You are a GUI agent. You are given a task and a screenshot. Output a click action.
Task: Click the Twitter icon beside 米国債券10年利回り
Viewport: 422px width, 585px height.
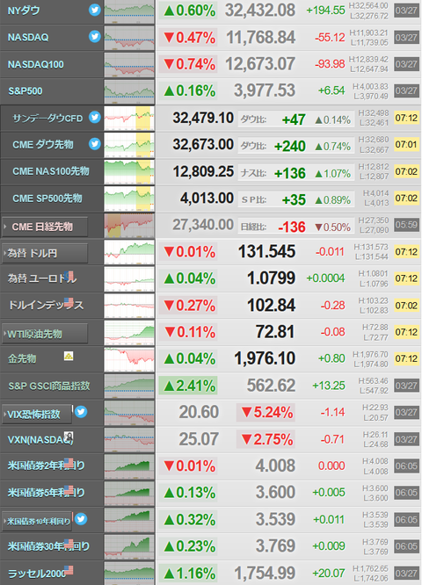pyautogui.click(x=81, y=518)
